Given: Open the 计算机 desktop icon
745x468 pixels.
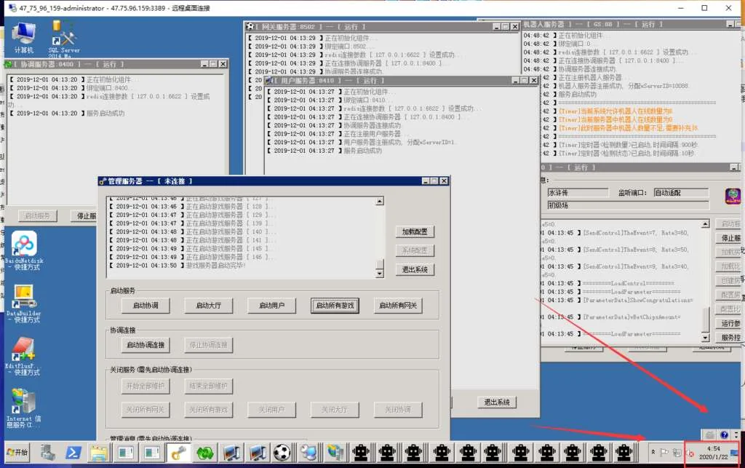Looking at the screenshot, I should (24, 34).
